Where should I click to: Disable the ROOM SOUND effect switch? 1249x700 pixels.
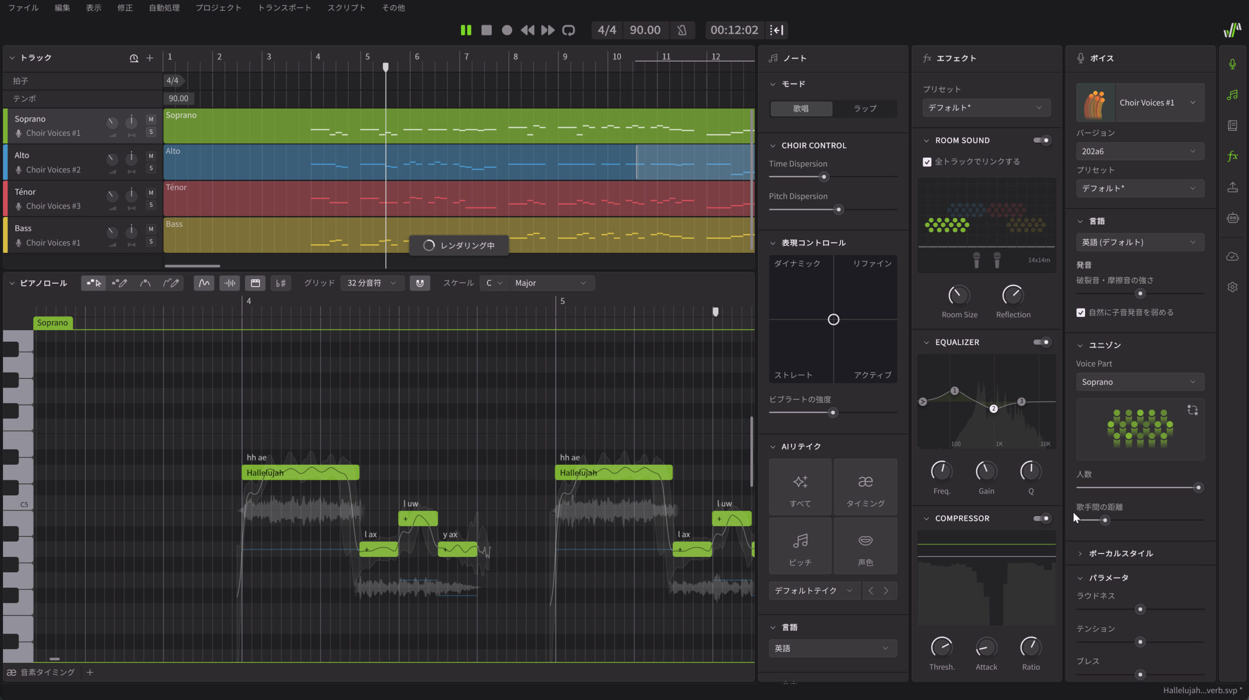[x=1042, y=141]
